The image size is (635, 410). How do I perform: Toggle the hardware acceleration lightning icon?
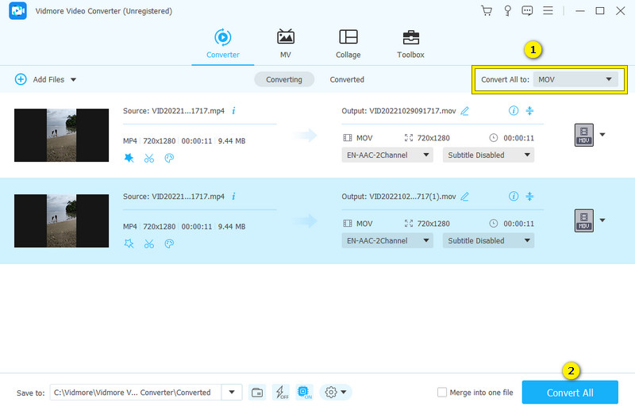tap(280, 393)
